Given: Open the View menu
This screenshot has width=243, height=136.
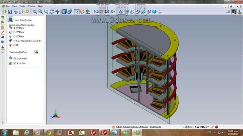Looking at the screenshot, I should (14, 6).
